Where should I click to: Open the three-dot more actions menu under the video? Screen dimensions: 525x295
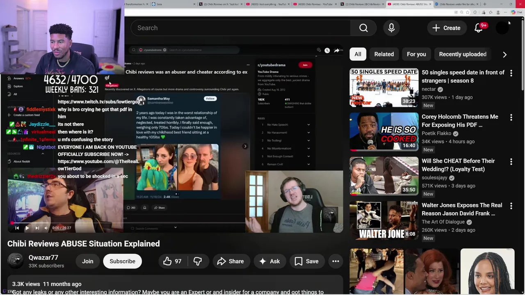[336, 261]
